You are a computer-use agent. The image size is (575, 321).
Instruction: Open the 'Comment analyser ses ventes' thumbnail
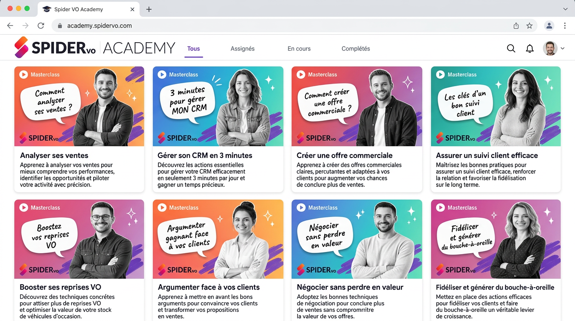[x=79, y=106]
